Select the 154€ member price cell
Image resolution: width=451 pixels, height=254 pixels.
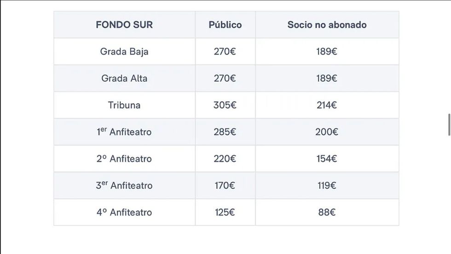327,159
